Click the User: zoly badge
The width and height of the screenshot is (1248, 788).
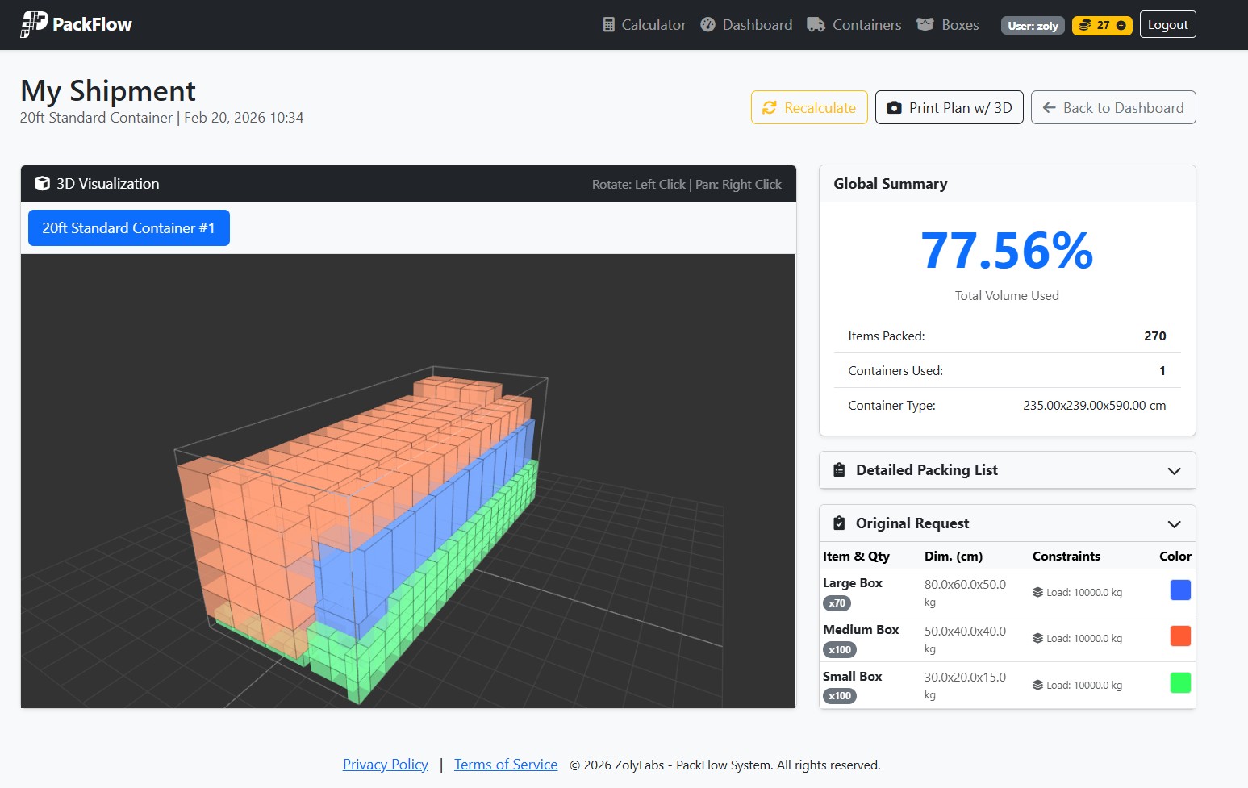click(1033, 25)
